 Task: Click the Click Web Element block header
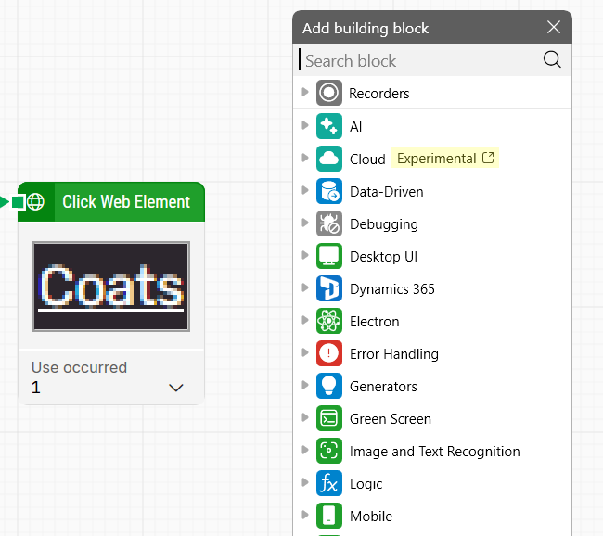pos(125,201)
